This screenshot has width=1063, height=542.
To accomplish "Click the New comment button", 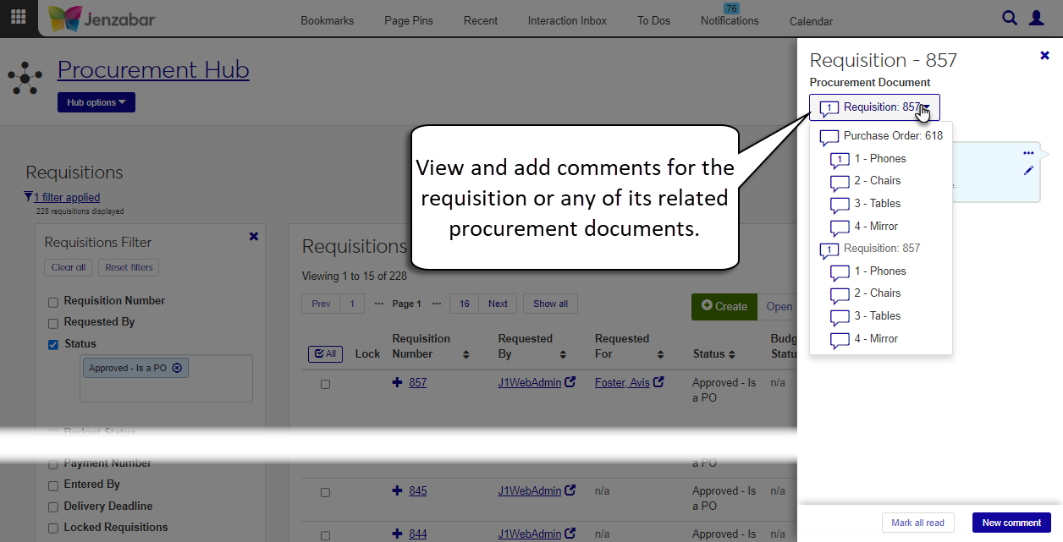I will point(1011,523).
